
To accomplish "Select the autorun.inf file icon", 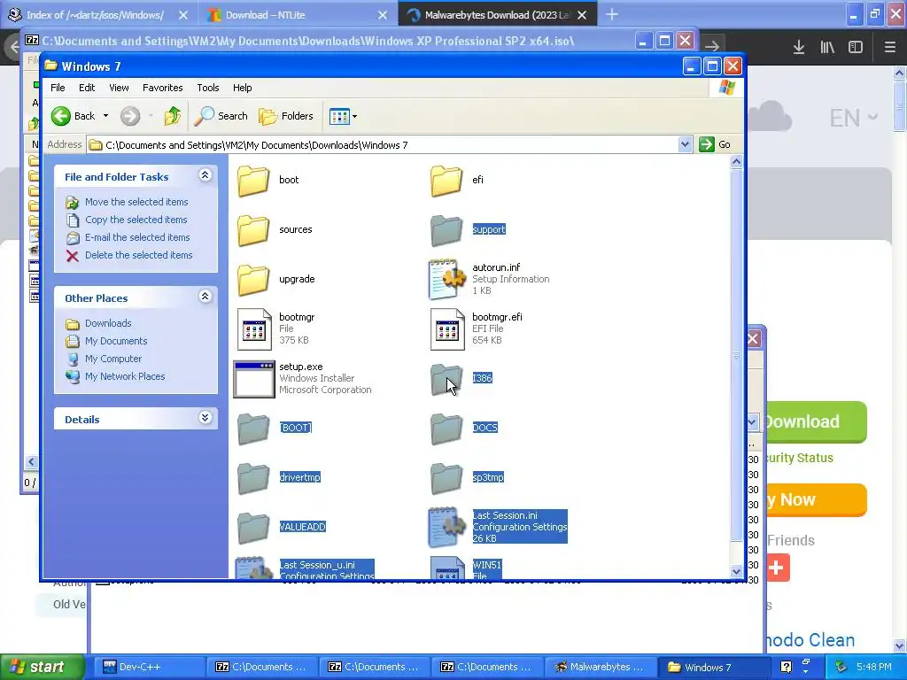I will [446, 279].
